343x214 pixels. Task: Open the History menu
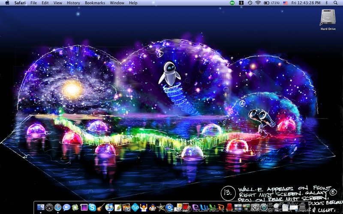pos(73,3)
